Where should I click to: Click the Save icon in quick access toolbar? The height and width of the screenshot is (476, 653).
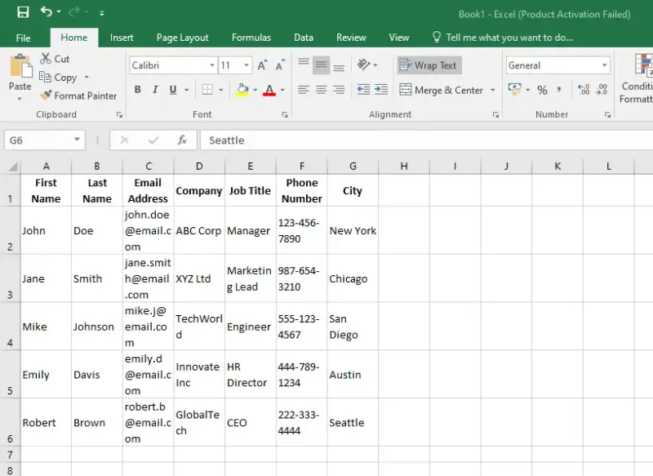(x=23, y=12)
